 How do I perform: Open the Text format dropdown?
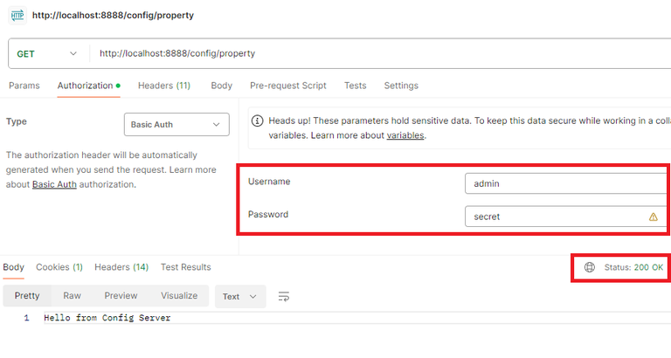(x=240, y=297)
